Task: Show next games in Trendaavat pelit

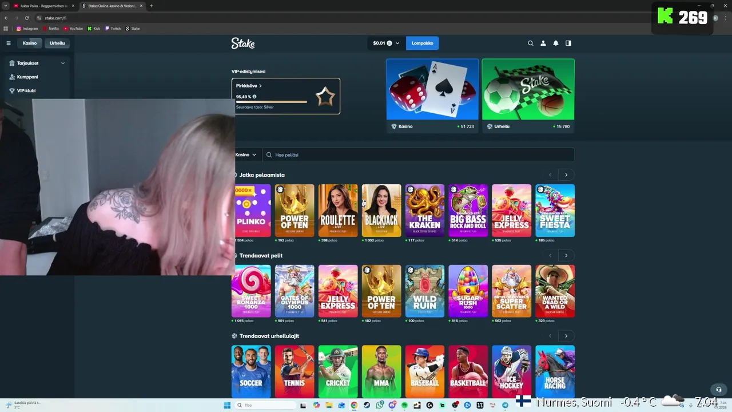Action: pos(566,255)
